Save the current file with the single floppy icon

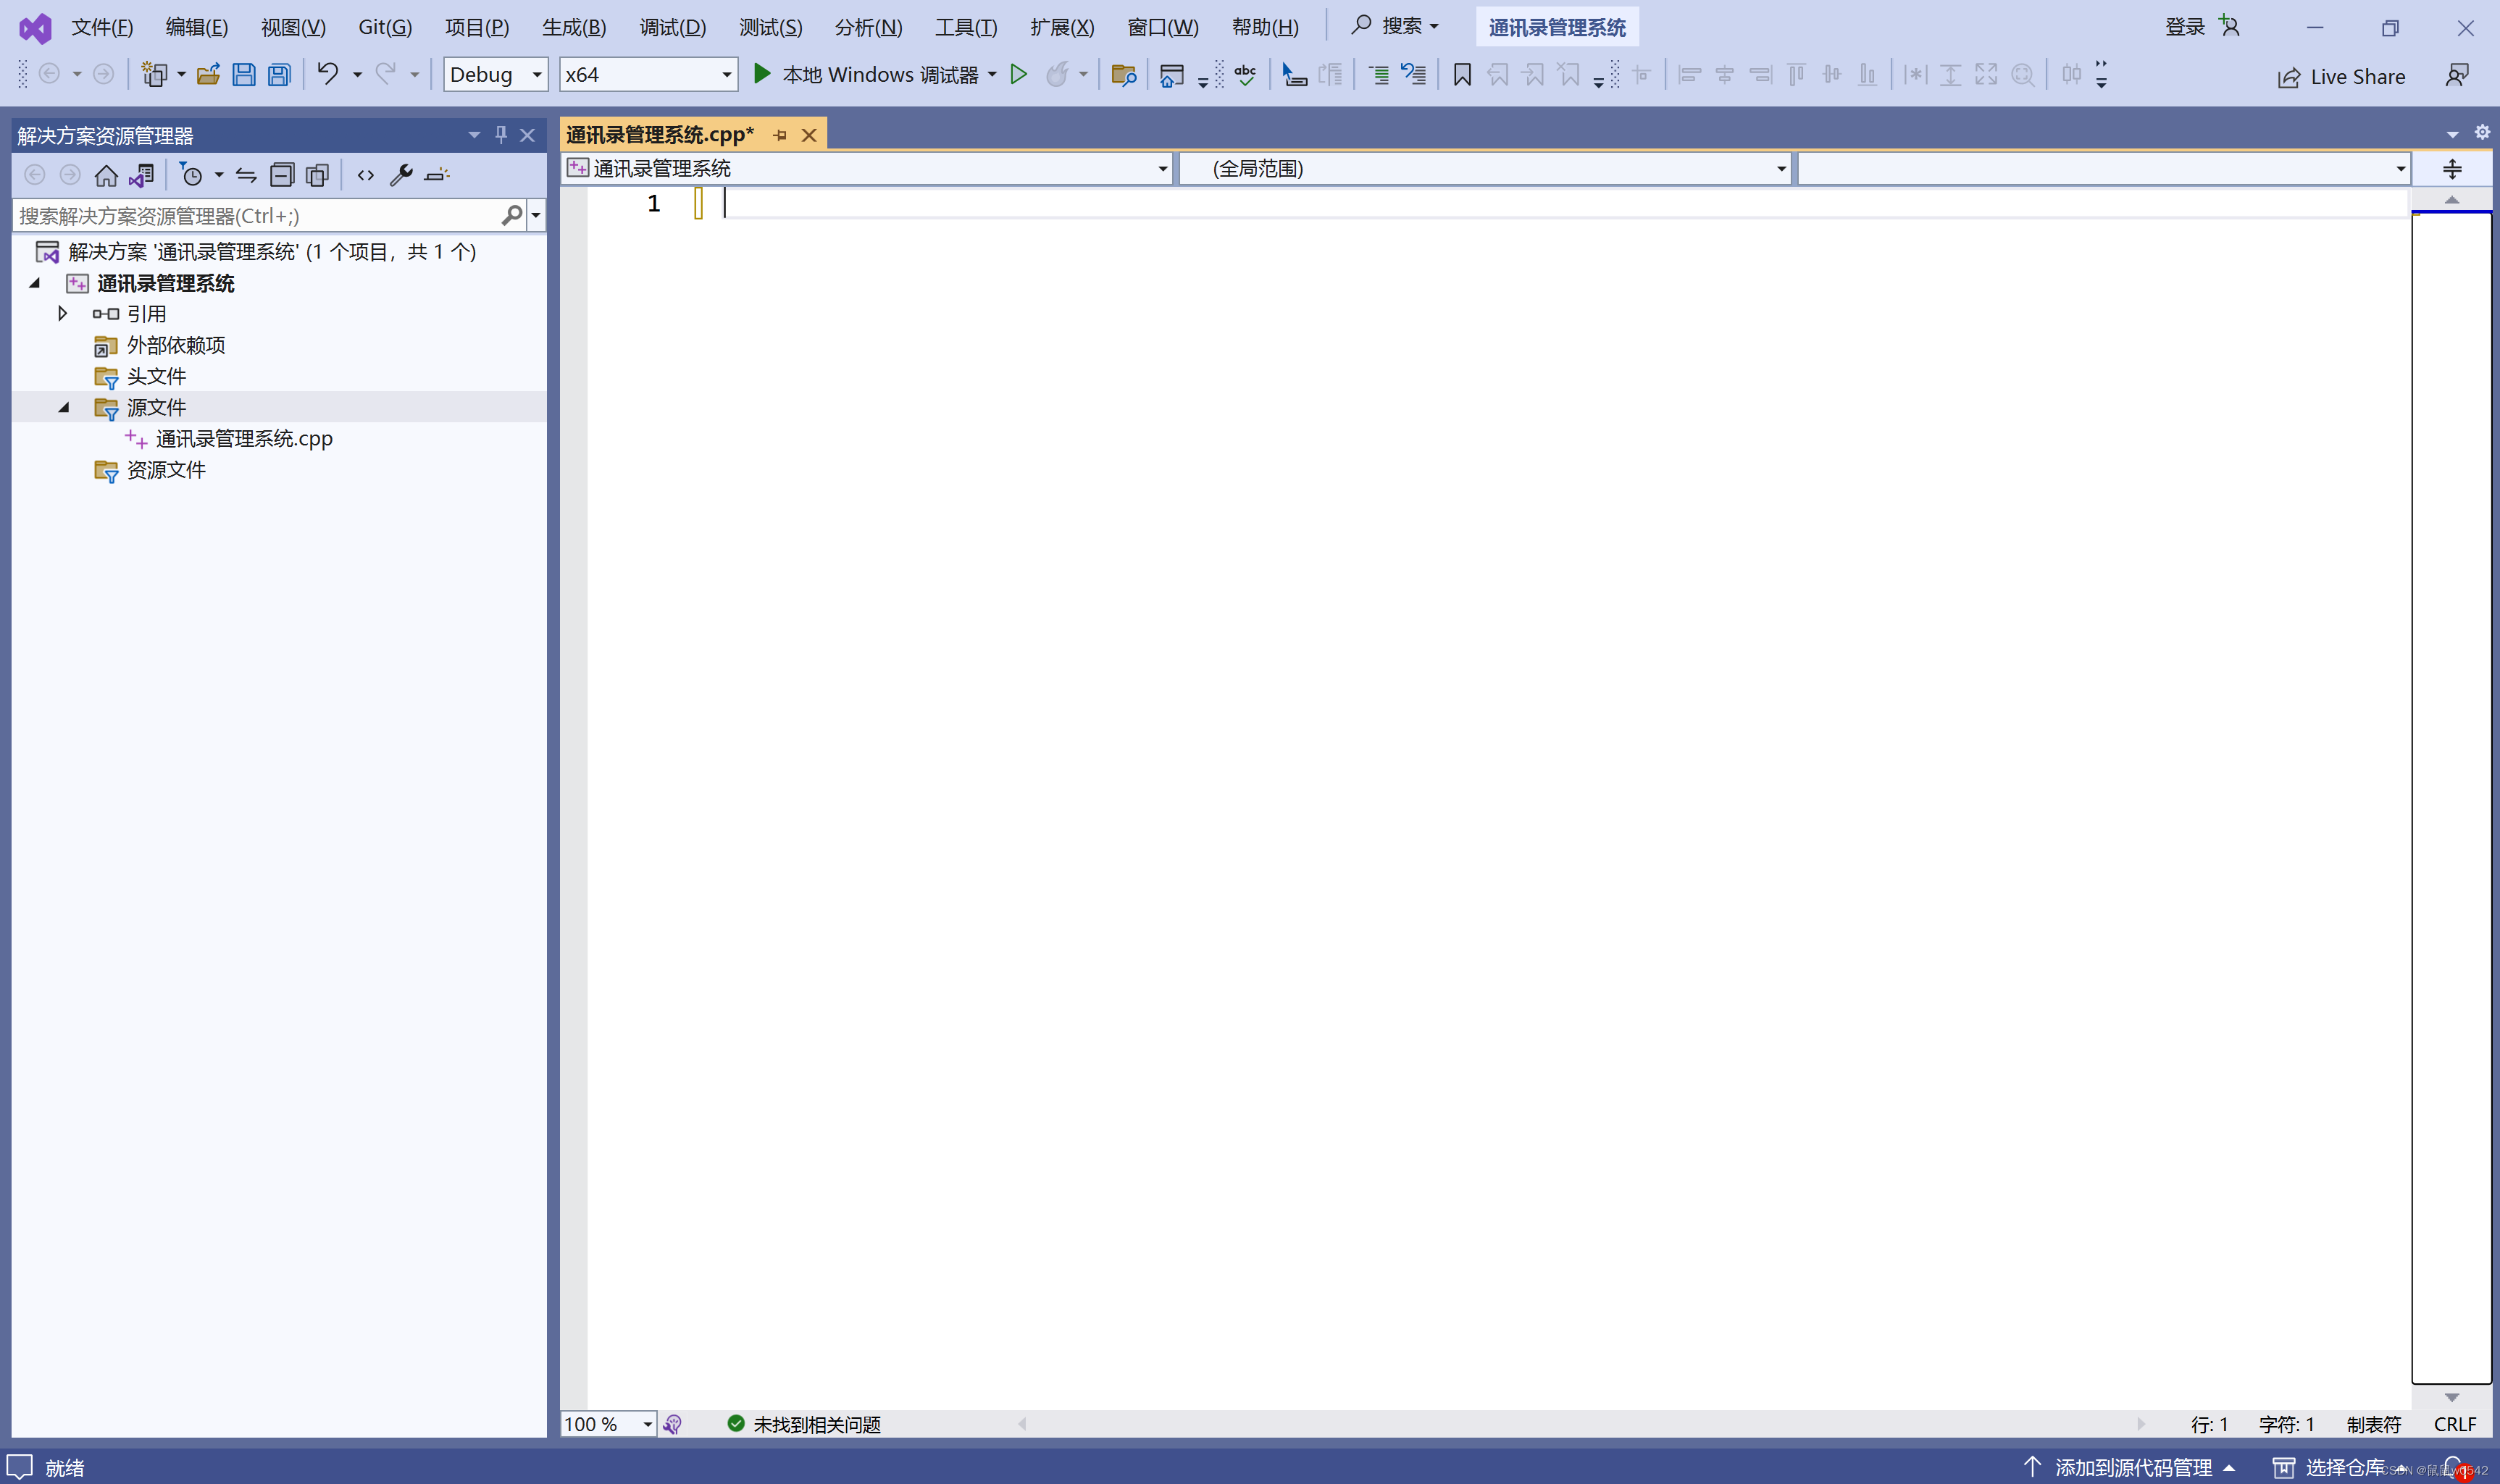coord(244,74)
